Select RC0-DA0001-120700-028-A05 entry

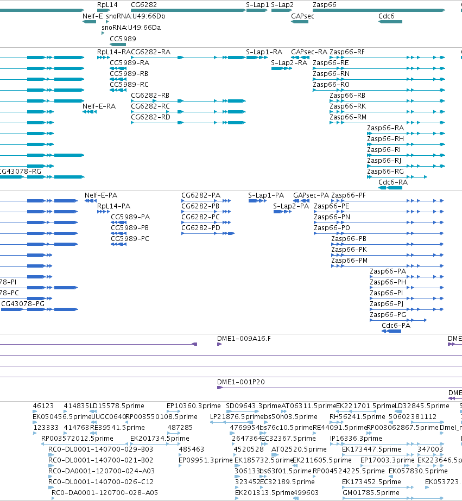click(105, 493)
